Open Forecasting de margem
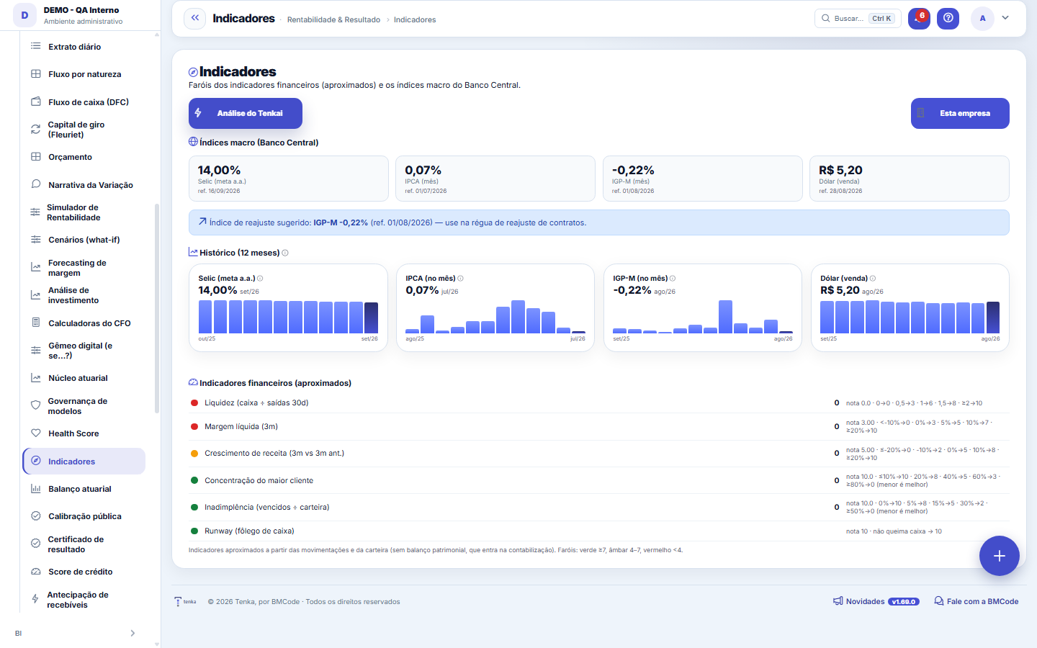The image size is (1037, 648). 84,268
